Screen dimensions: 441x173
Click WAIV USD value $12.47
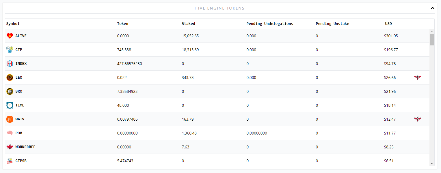[390, 119]
